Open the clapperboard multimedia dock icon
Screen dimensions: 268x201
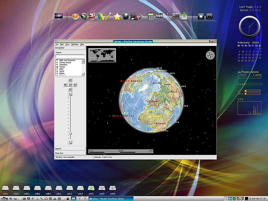[134, 16]
